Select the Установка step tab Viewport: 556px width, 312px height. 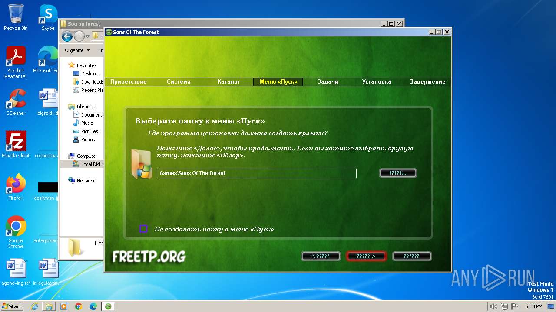point(377,82)
